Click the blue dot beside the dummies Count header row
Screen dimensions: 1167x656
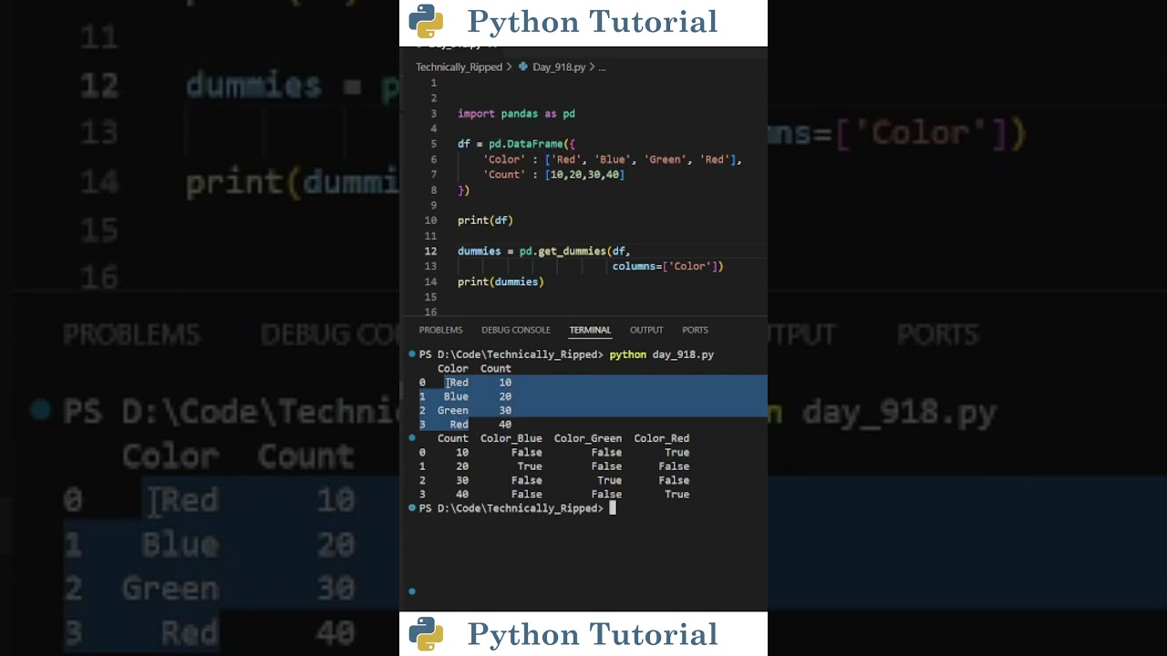pyautogui.click(x=412, y=438)
